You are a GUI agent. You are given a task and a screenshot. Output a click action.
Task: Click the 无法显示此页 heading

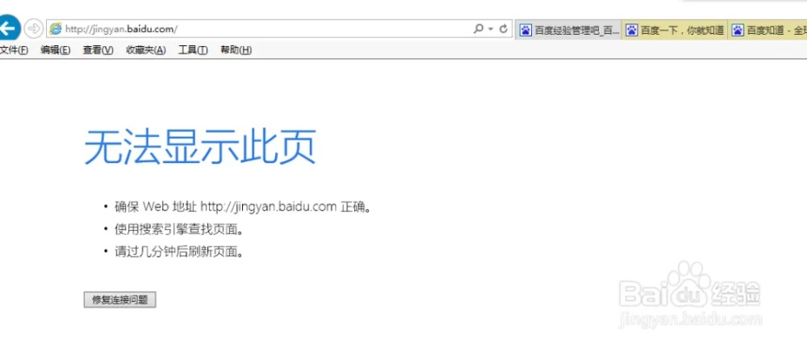point(200,147)
